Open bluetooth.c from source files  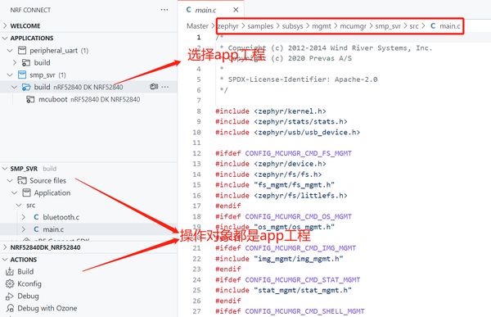point(61,217)
